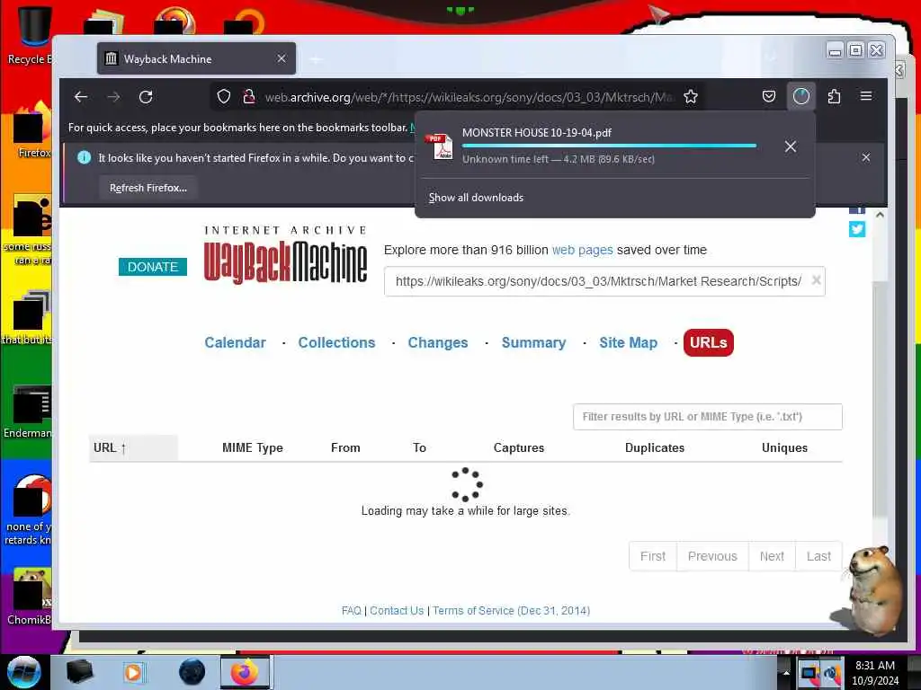Go to the First results page
921x690 pixels.
(653, 556)
